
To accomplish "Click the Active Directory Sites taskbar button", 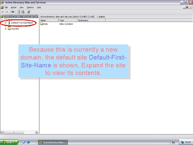I will coord(53,142).
